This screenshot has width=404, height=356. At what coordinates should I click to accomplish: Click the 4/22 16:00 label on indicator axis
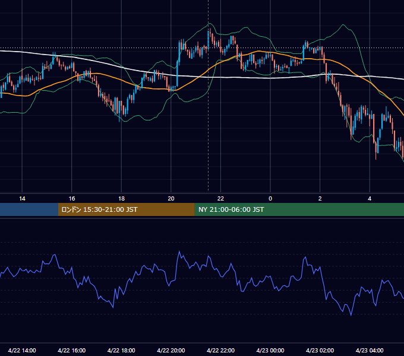point(72,350)
